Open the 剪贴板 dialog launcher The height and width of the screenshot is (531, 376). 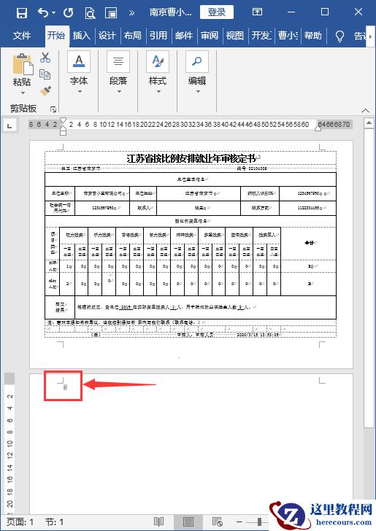53,109
